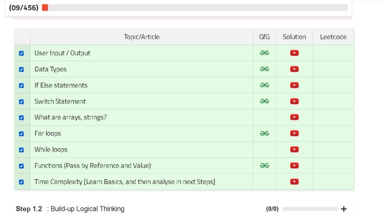Toggle the Time Complexity row checkbox
The width and height of the screenshot is (382, 215).
coord(21,182)
